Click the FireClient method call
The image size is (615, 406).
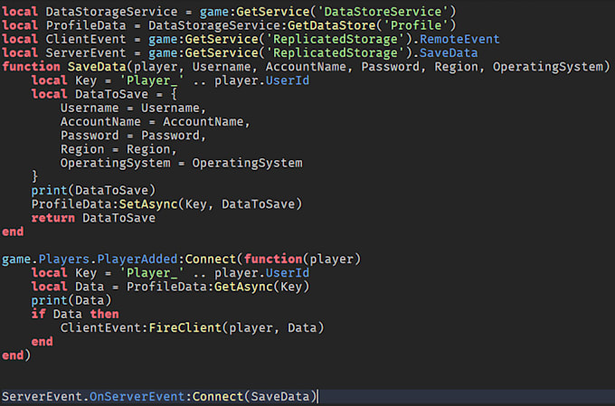[x=184, y=328]
